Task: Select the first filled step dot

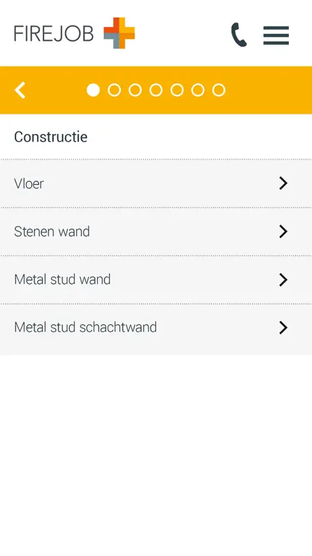Action: (94, 90)
